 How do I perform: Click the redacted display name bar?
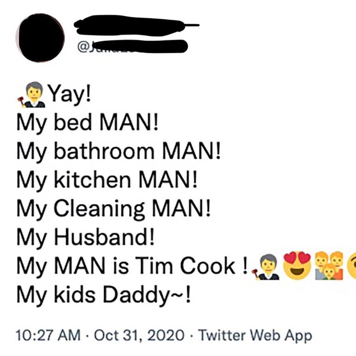point(136,25)
